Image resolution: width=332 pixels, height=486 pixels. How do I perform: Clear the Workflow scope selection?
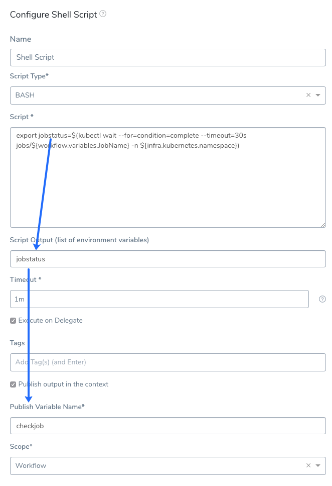[x=308, y=465]
